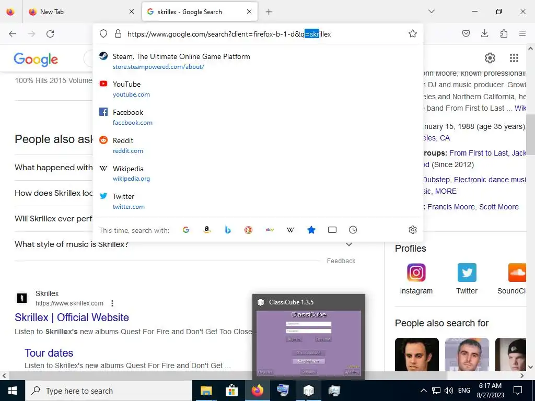Open 'From First to Last' group link
The height and width of the screenshot is (401, 535).
(479, 153)
